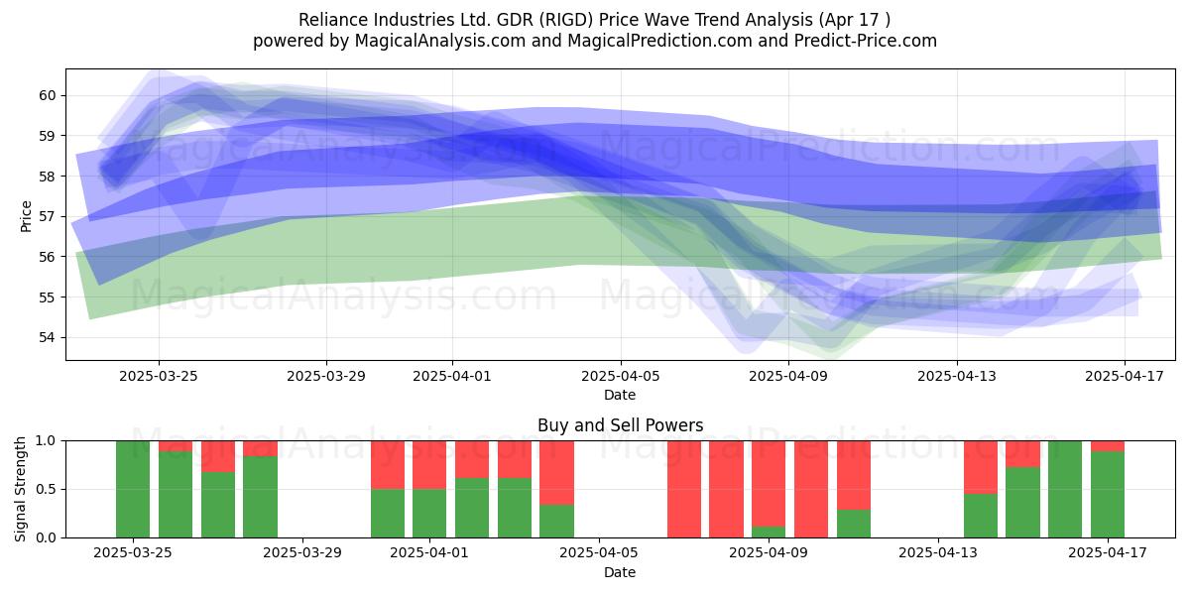This screenshot has width=1190, height=595.
Task: Click 2025-04-05 date tick on price chart
Action: [x=621, y=376]
